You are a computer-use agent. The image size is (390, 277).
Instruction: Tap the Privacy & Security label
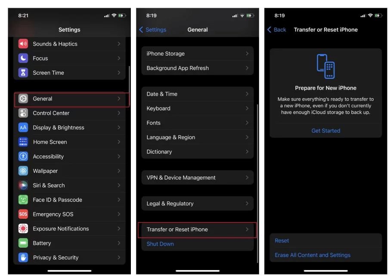[56, 257]
